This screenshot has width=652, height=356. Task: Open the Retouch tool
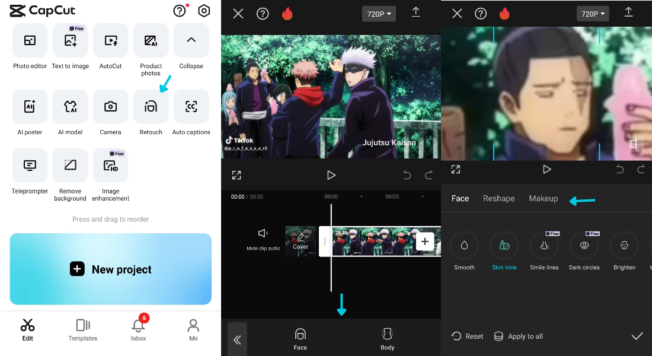click(x=151, y=107)
